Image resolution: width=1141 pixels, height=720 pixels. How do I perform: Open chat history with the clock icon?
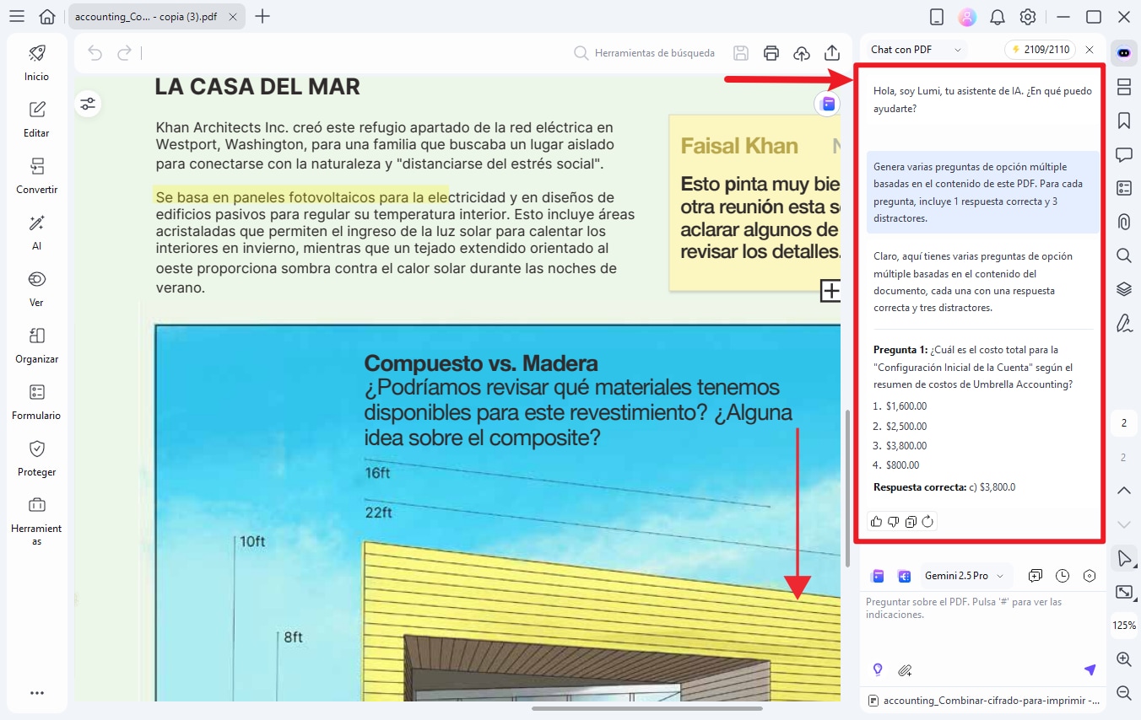[1063, 575]
